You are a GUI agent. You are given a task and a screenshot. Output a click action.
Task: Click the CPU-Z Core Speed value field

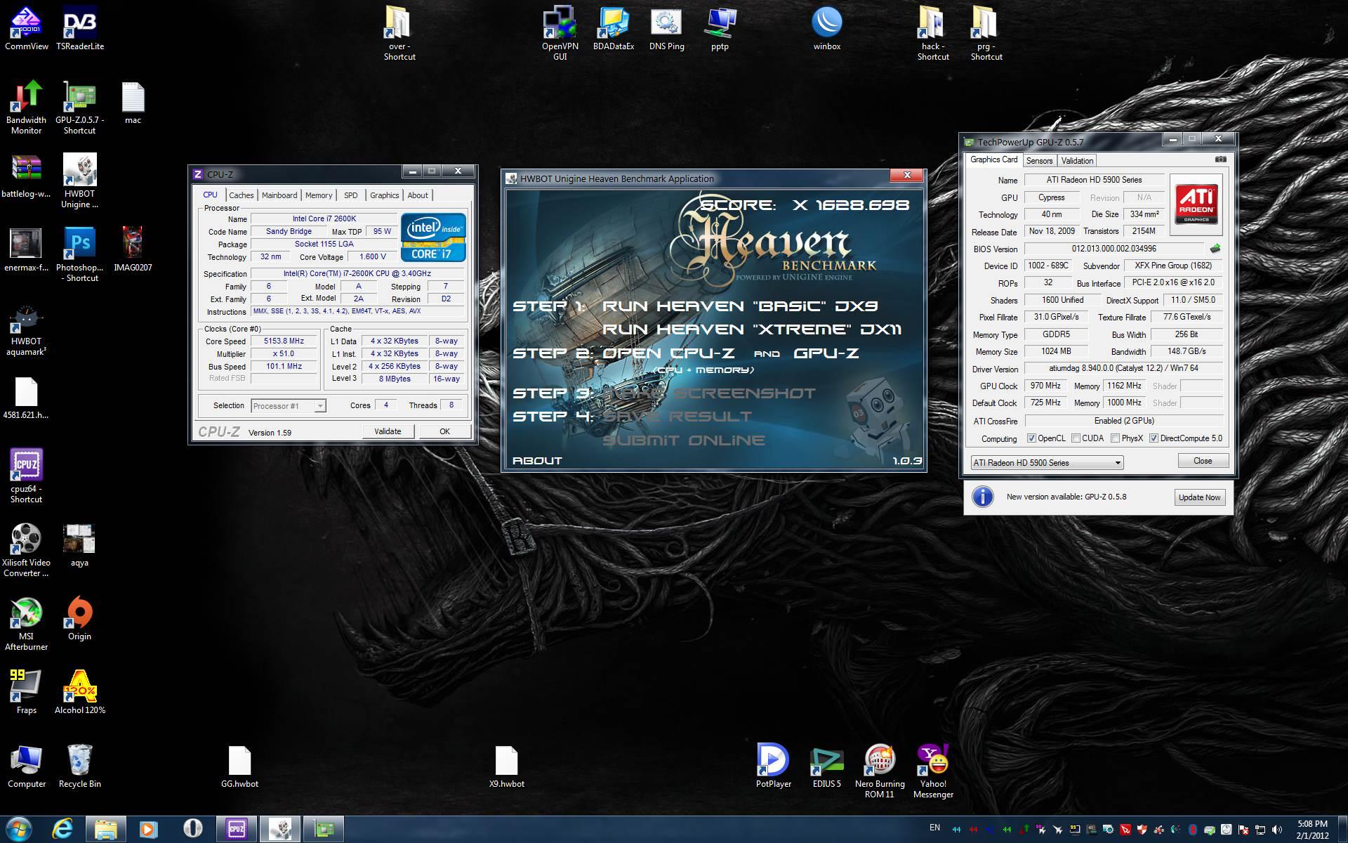(x=284, y=341)
